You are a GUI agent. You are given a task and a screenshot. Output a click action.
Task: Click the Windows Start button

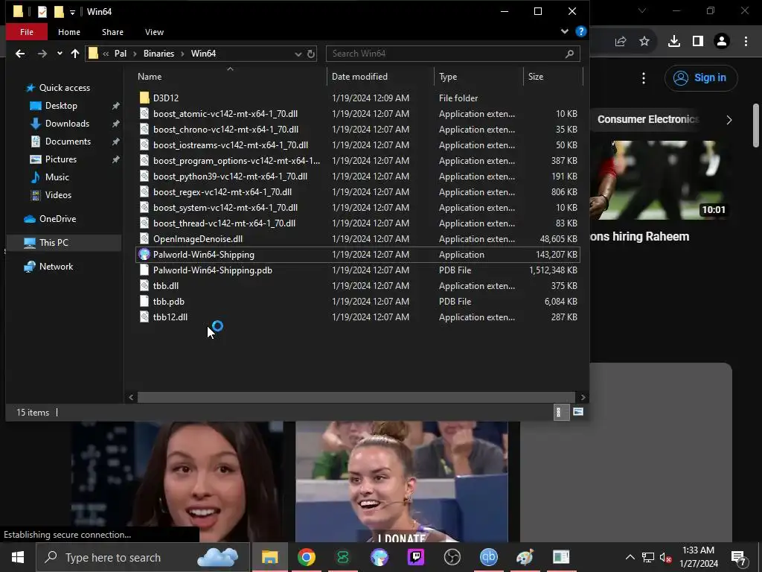point(18,557)
